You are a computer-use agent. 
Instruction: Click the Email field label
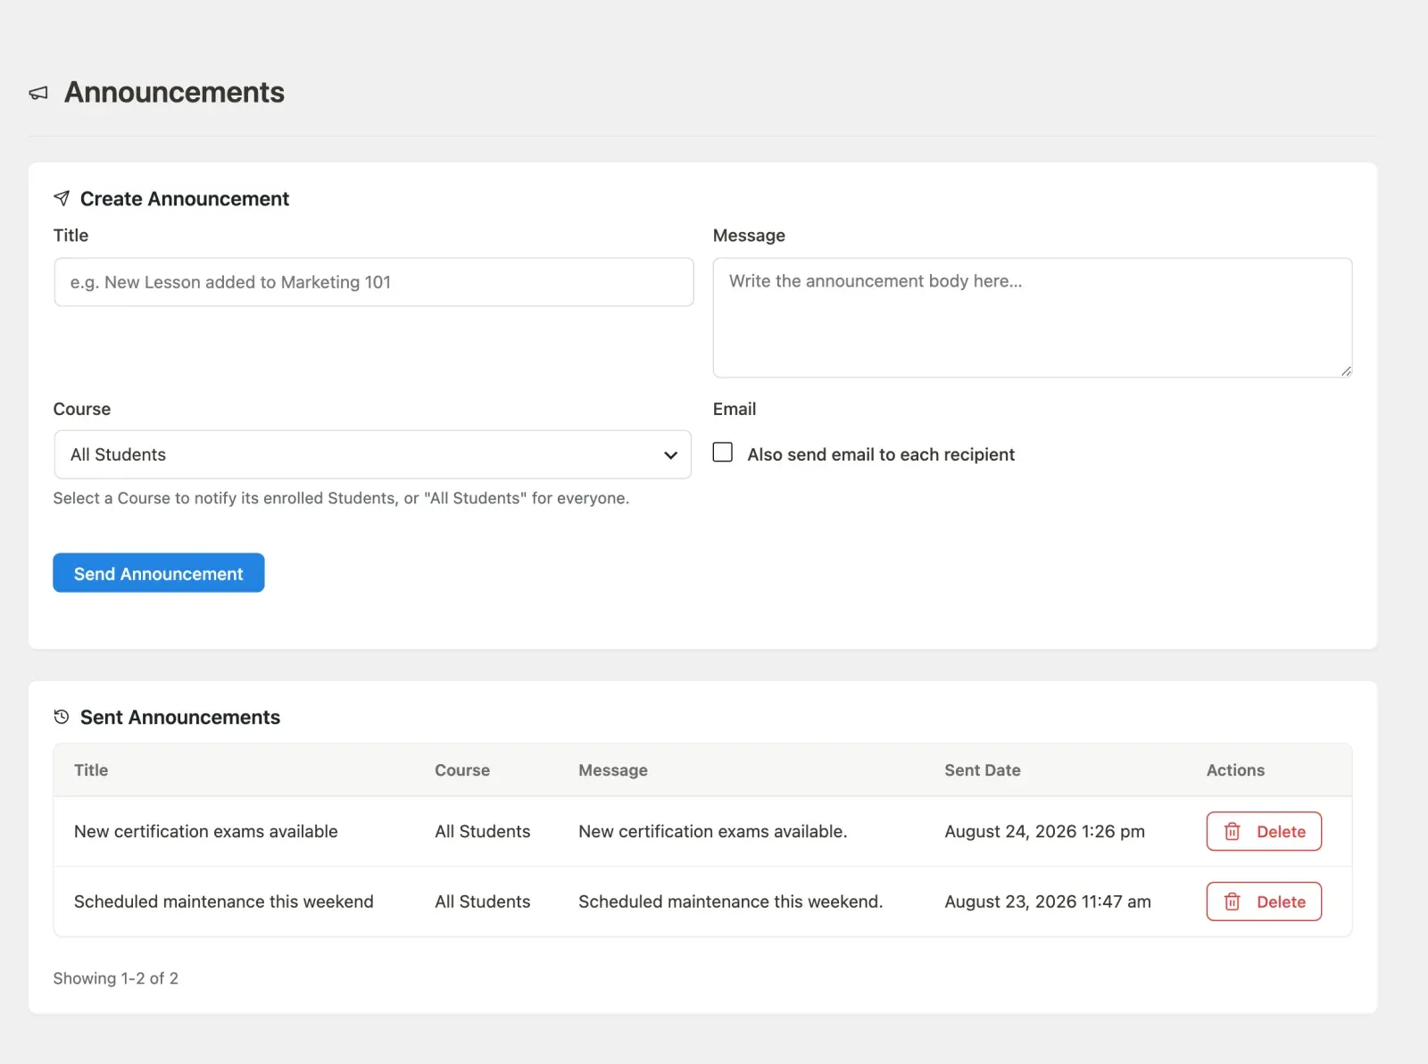(735, 409)
